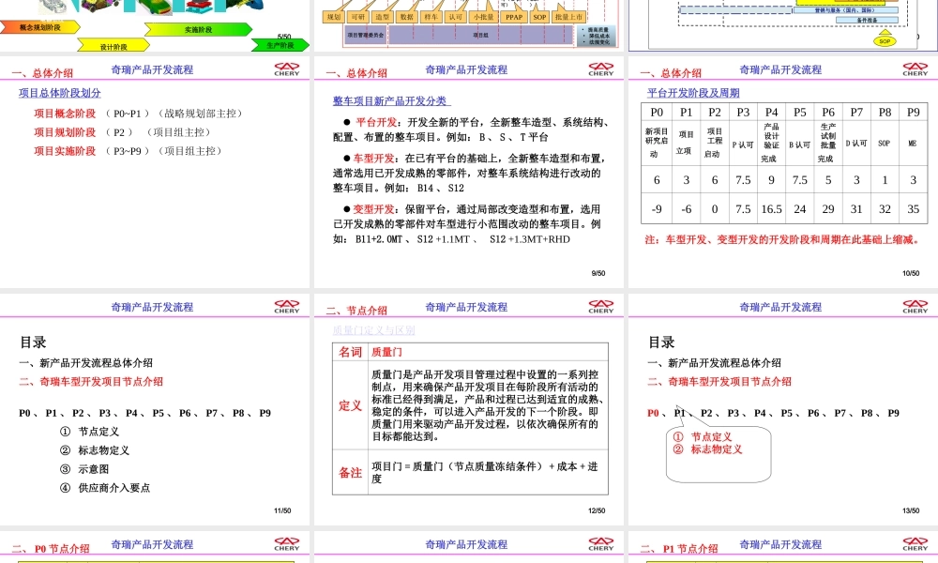The width and height of the screenshot is (938, 563).
Task: Click the 批量上市 stage box
Action: (568, 17)
